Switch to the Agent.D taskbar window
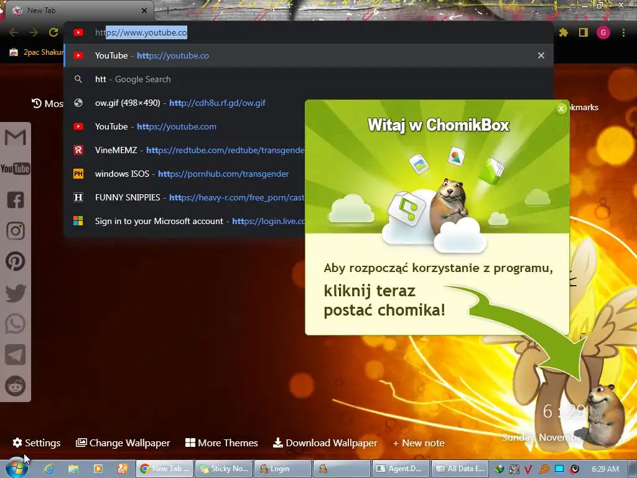 400,469
